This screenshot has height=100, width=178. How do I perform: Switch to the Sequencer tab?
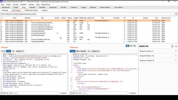click(53, 7)
